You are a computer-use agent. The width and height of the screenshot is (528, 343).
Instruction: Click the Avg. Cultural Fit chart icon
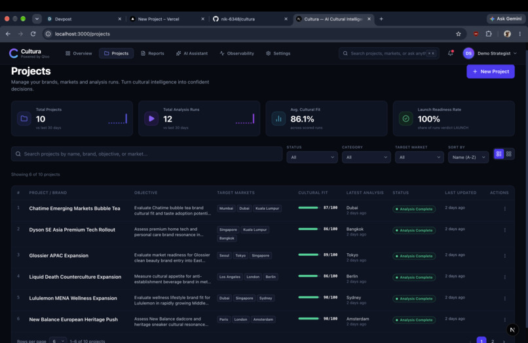coord(278,119)
